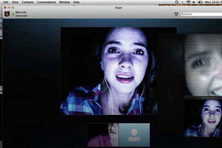Viewport: 222px width, 148px height.
Task: Open the Window menu
Action: pos(64,2)
